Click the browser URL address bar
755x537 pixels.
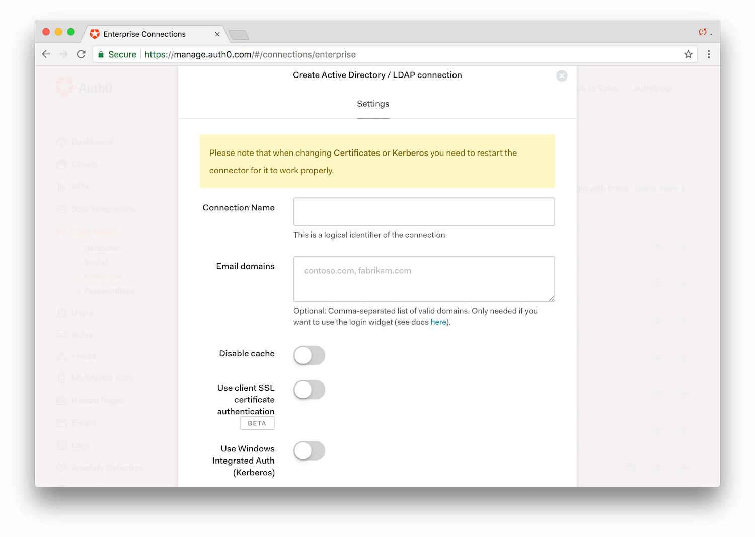(403, 54)
